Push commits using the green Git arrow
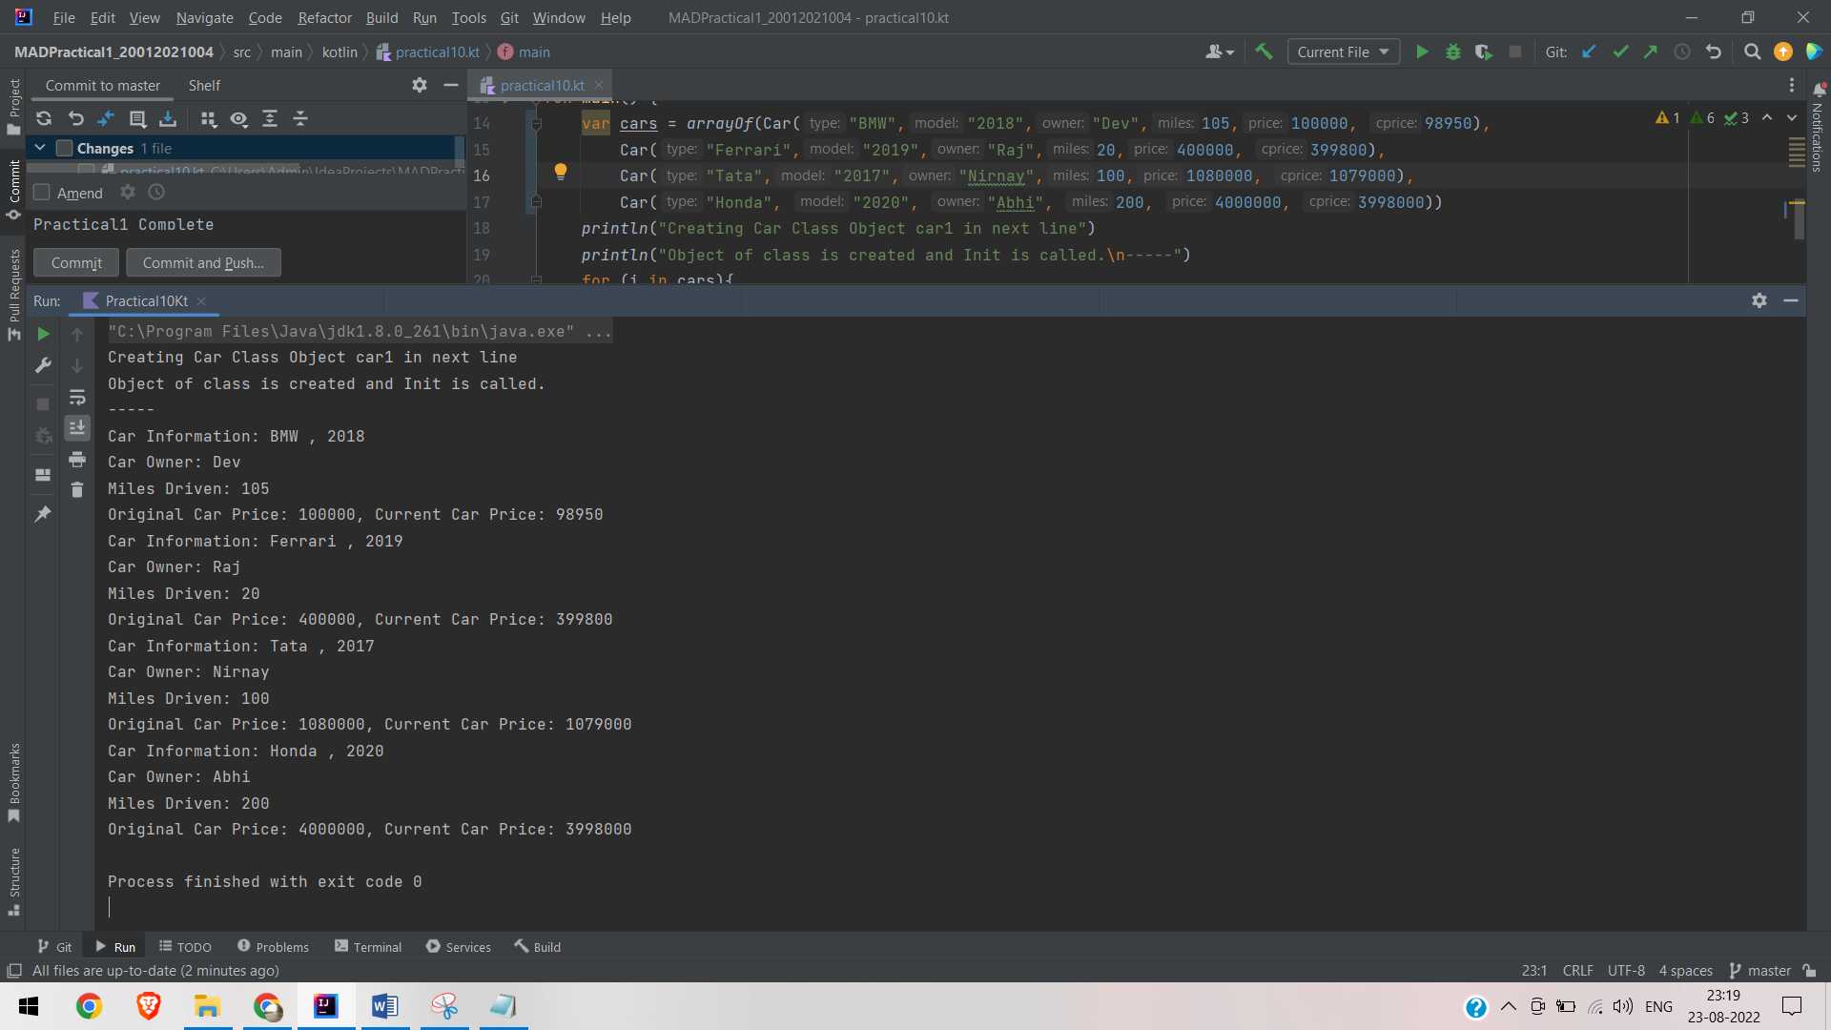The width and height of the screenshot is (1831, 1030). tap(1651, 51)
